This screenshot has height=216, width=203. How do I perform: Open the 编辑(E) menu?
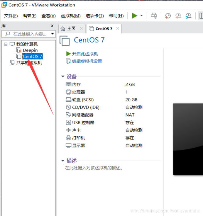click(30, 16)
